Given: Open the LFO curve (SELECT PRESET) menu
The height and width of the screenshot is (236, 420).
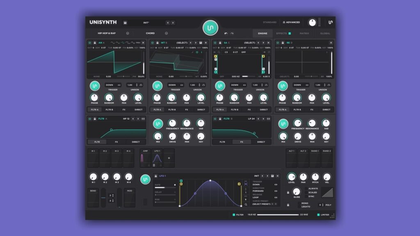Looking at the screenshot, I should point(261,204).
